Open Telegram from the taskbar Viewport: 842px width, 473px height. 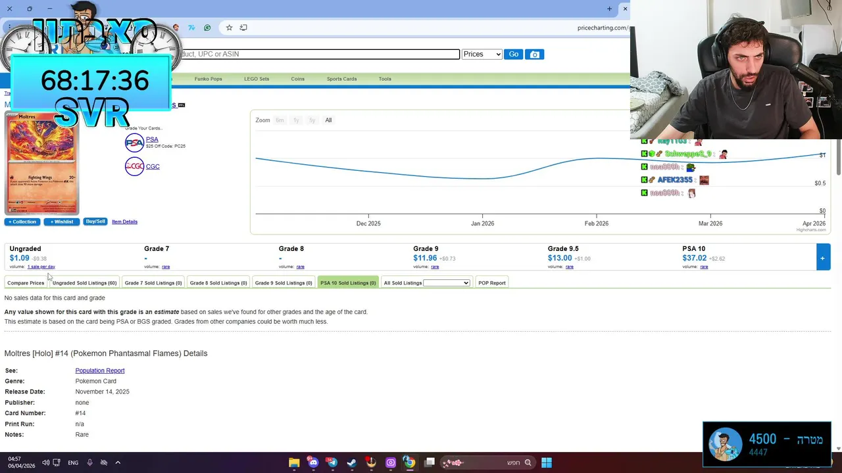(332, 462)
